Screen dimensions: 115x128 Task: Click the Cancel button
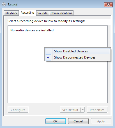click(x=78, y=121)
